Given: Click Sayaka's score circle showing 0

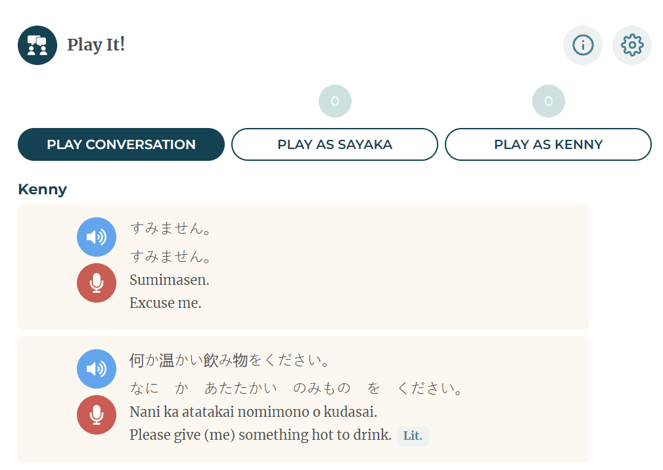Looking at the screenshot, I should (334, 100).
